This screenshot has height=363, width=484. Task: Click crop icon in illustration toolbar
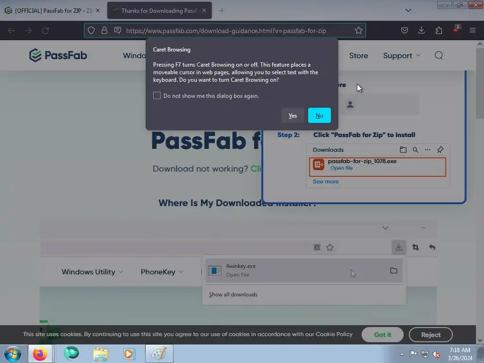415,247
